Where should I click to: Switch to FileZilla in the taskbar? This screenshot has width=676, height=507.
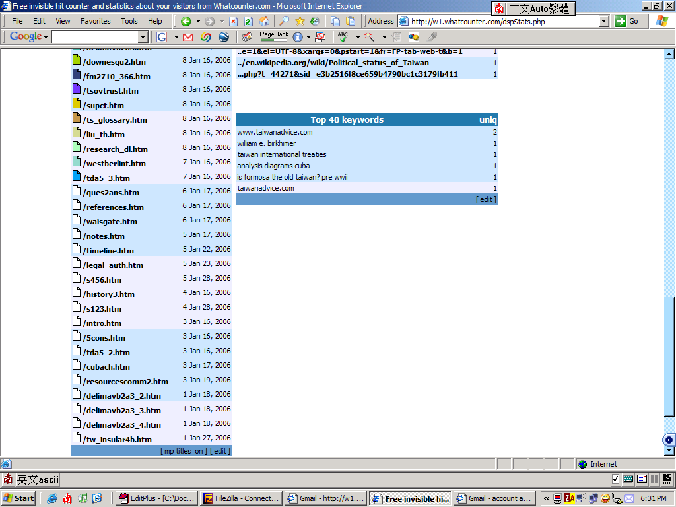coord(240,498)
